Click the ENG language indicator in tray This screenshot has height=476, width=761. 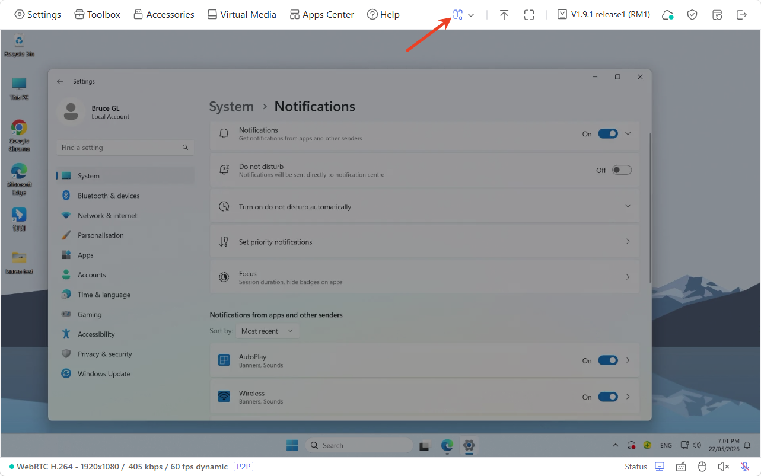pyautogui.click(x=666, y=445)
